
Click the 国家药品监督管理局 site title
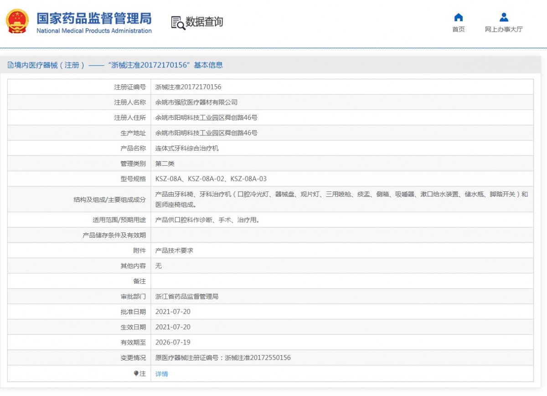(x=94, y=18)
